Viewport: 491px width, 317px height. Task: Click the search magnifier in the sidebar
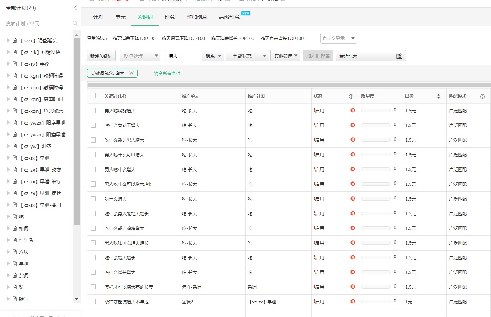click(75, 23)
